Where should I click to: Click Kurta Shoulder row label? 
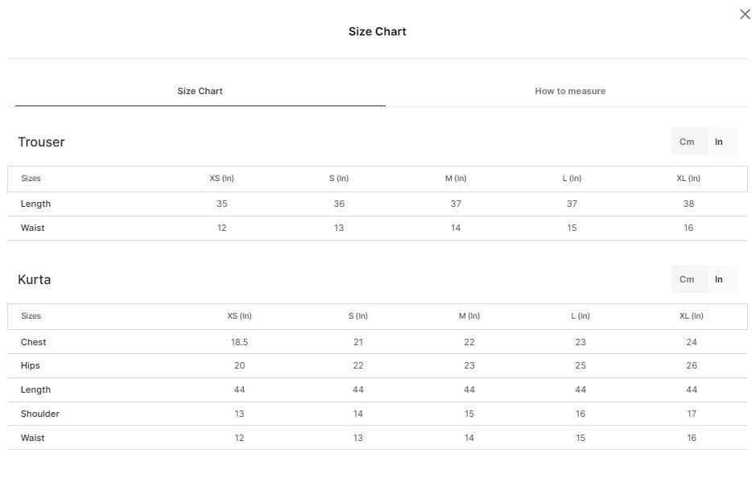39,414
